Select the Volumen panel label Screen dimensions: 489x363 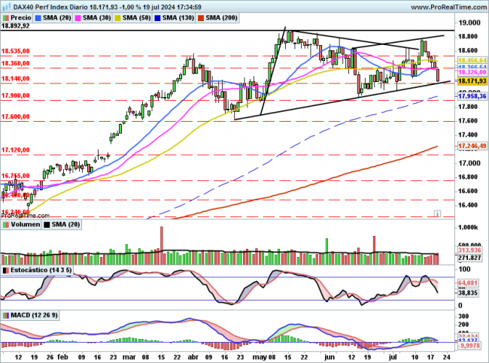(x=24, y=222)
